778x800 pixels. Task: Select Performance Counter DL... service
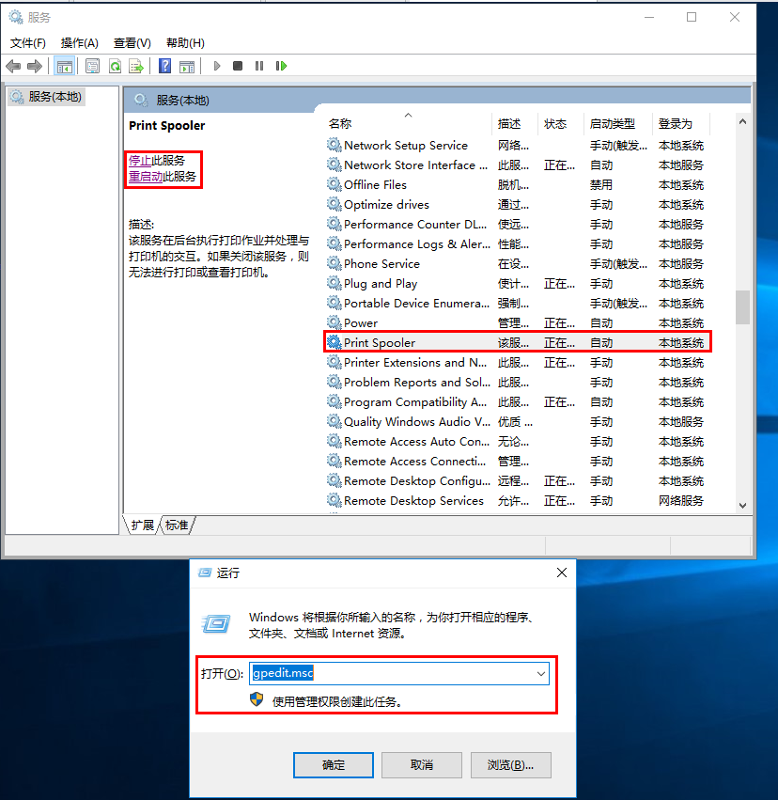coord(415,224)
